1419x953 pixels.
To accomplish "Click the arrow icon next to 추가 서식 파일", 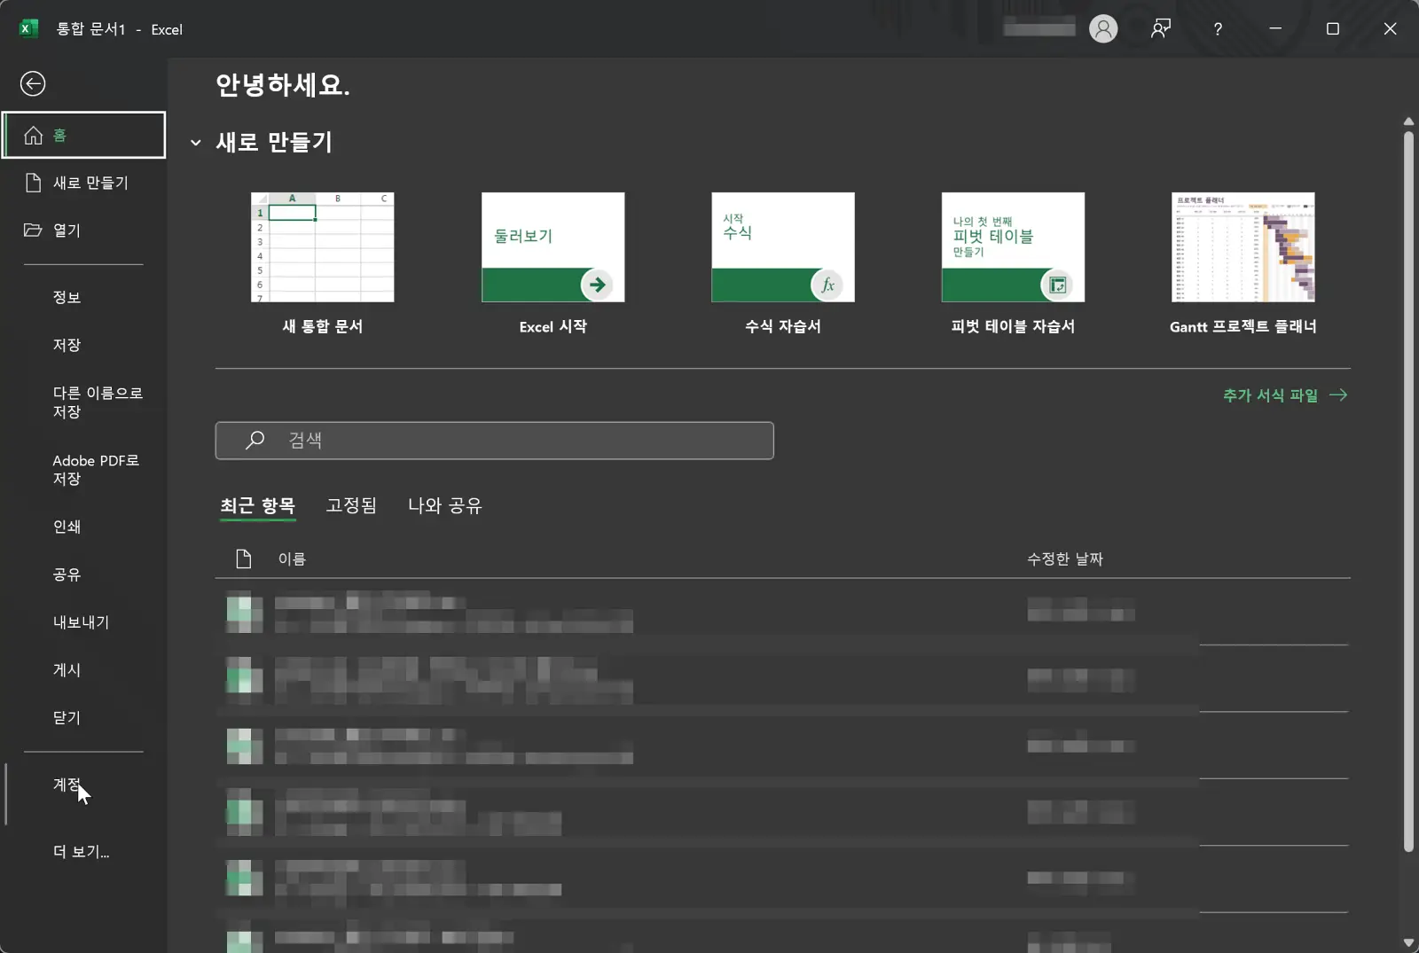I will (1338, 395).
